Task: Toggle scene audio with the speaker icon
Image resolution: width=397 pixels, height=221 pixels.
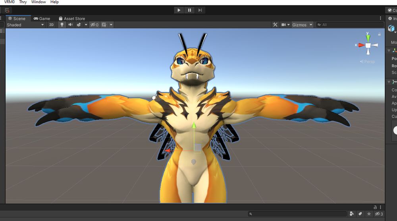Action: 70,25
